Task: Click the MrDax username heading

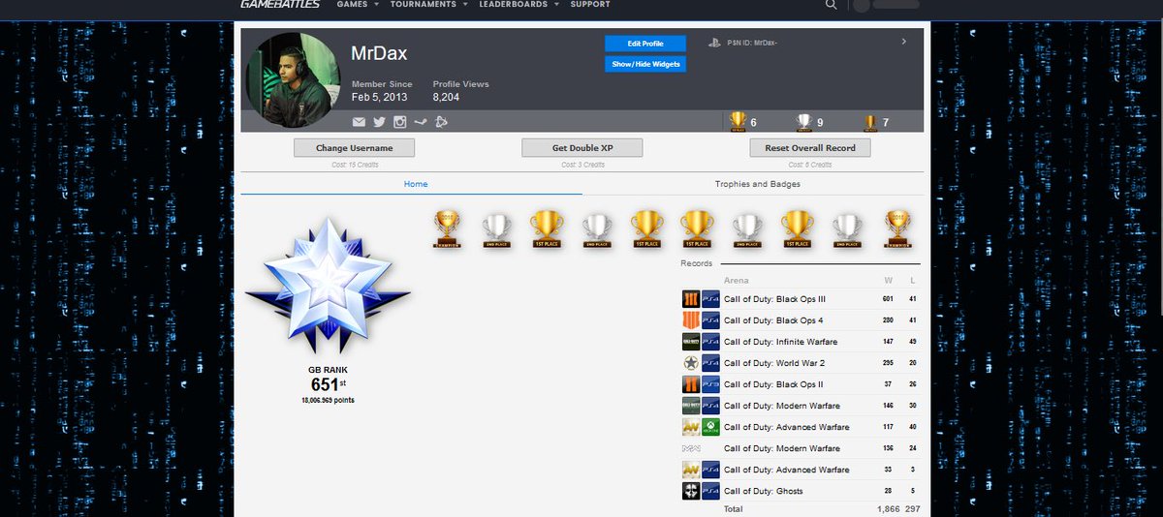Action: point(380,53)
